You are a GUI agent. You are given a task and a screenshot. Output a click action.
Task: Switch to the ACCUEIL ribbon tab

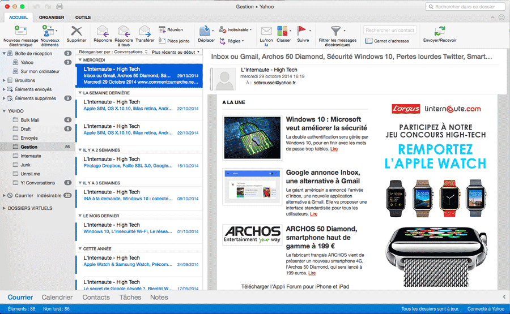pos(18,17)
